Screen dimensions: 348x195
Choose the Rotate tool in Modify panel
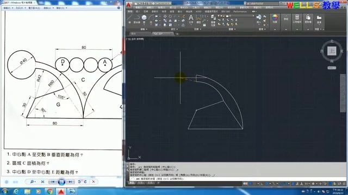(x=170, y=16)
